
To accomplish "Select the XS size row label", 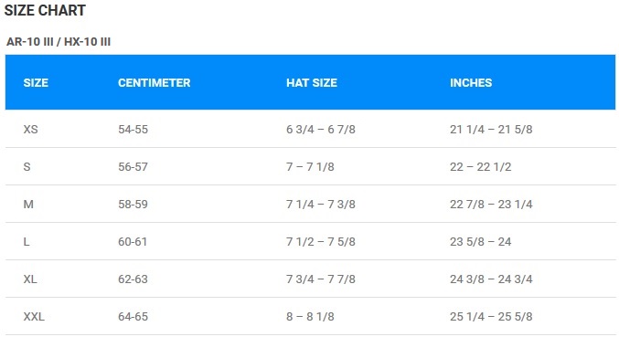I will [x=30, y=130].
